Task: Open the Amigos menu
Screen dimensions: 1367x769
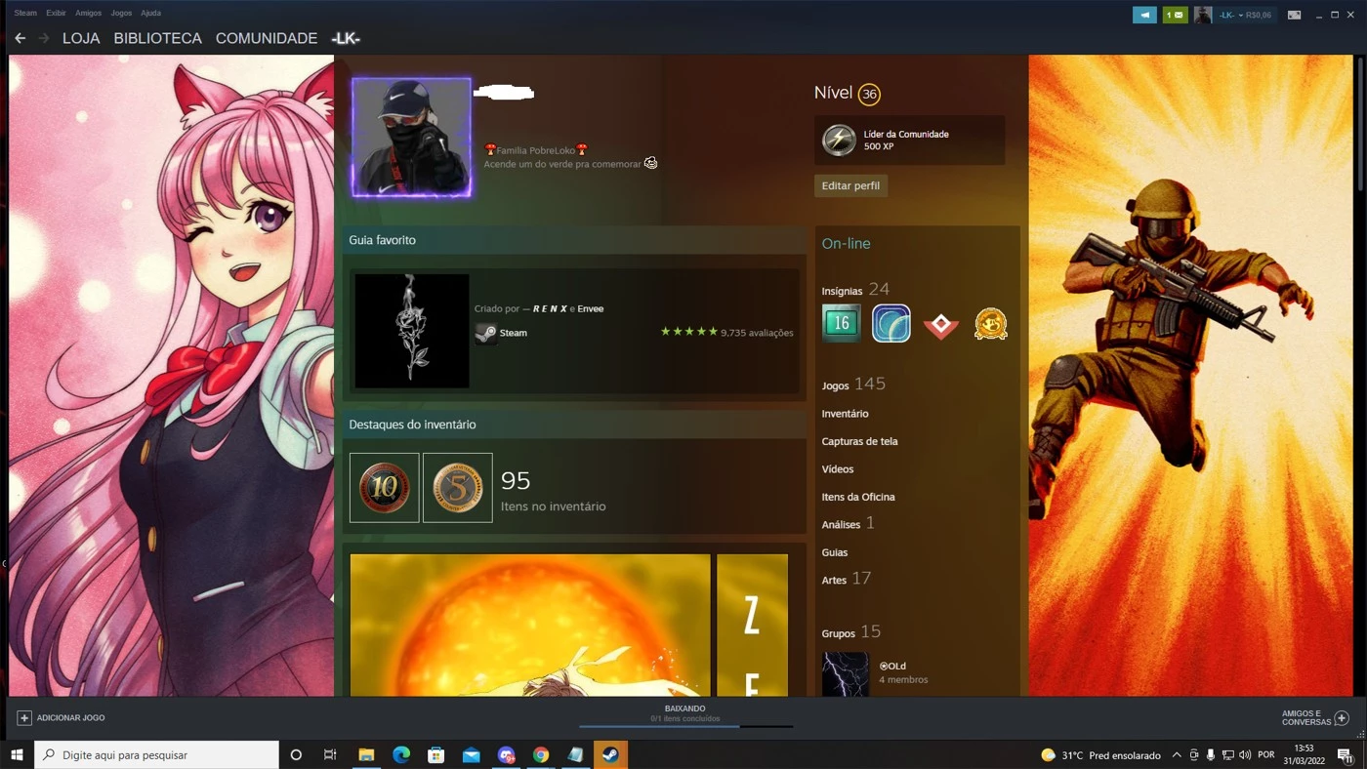Action: (88, 13)
